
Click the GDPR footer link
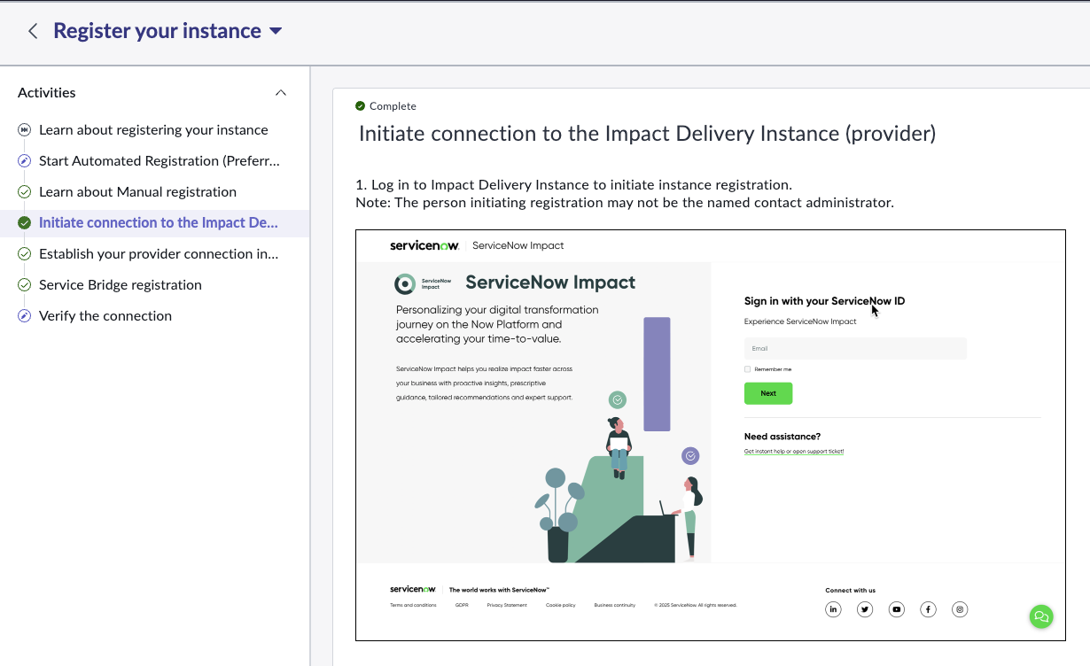(x=462, y=605)
